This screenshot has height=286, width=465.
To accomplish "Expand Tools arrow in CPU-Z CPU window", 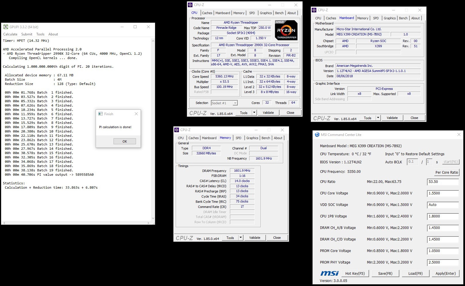I will tap(254, 113).
